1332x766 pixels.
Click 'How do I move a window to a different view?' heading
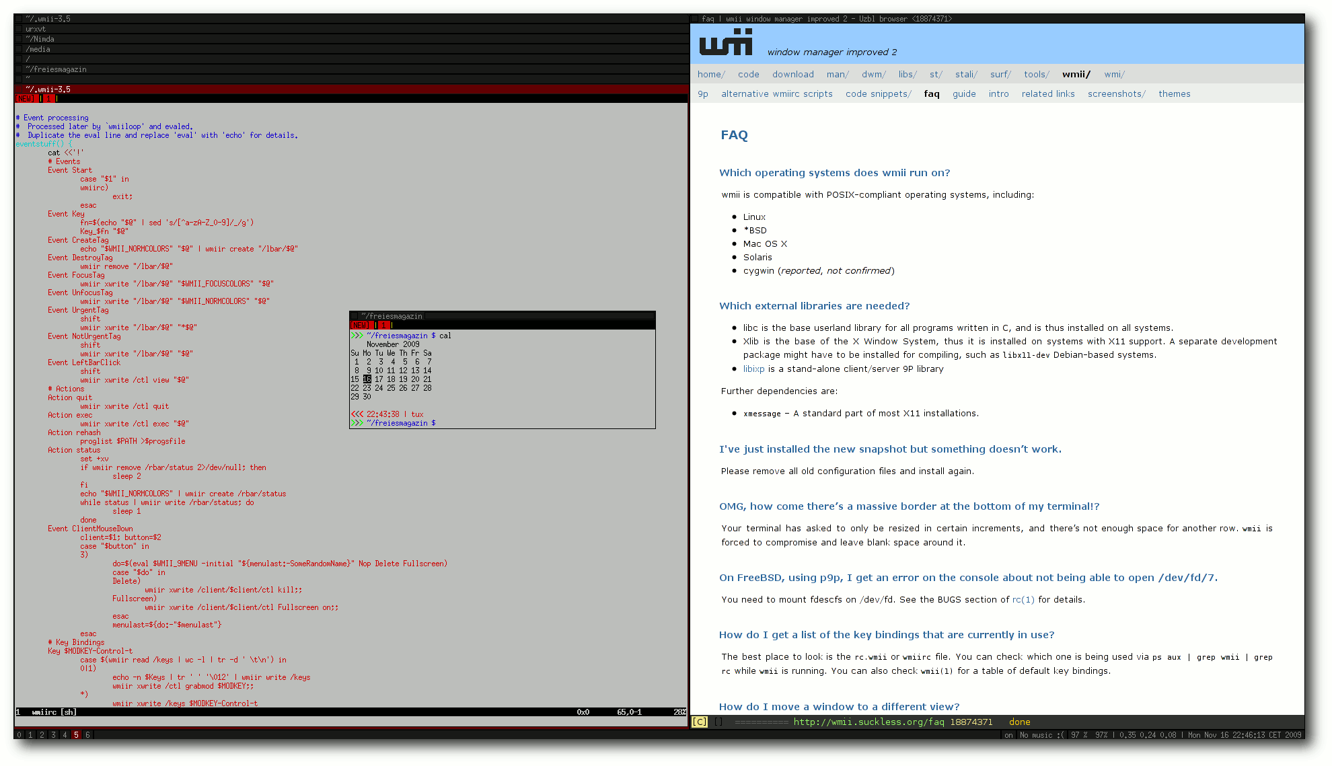pyautogui.click(x=839, y=707)
